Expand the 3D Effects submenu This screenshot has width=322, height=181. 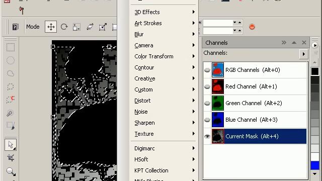pyautogui.click(x=164, y=12)
